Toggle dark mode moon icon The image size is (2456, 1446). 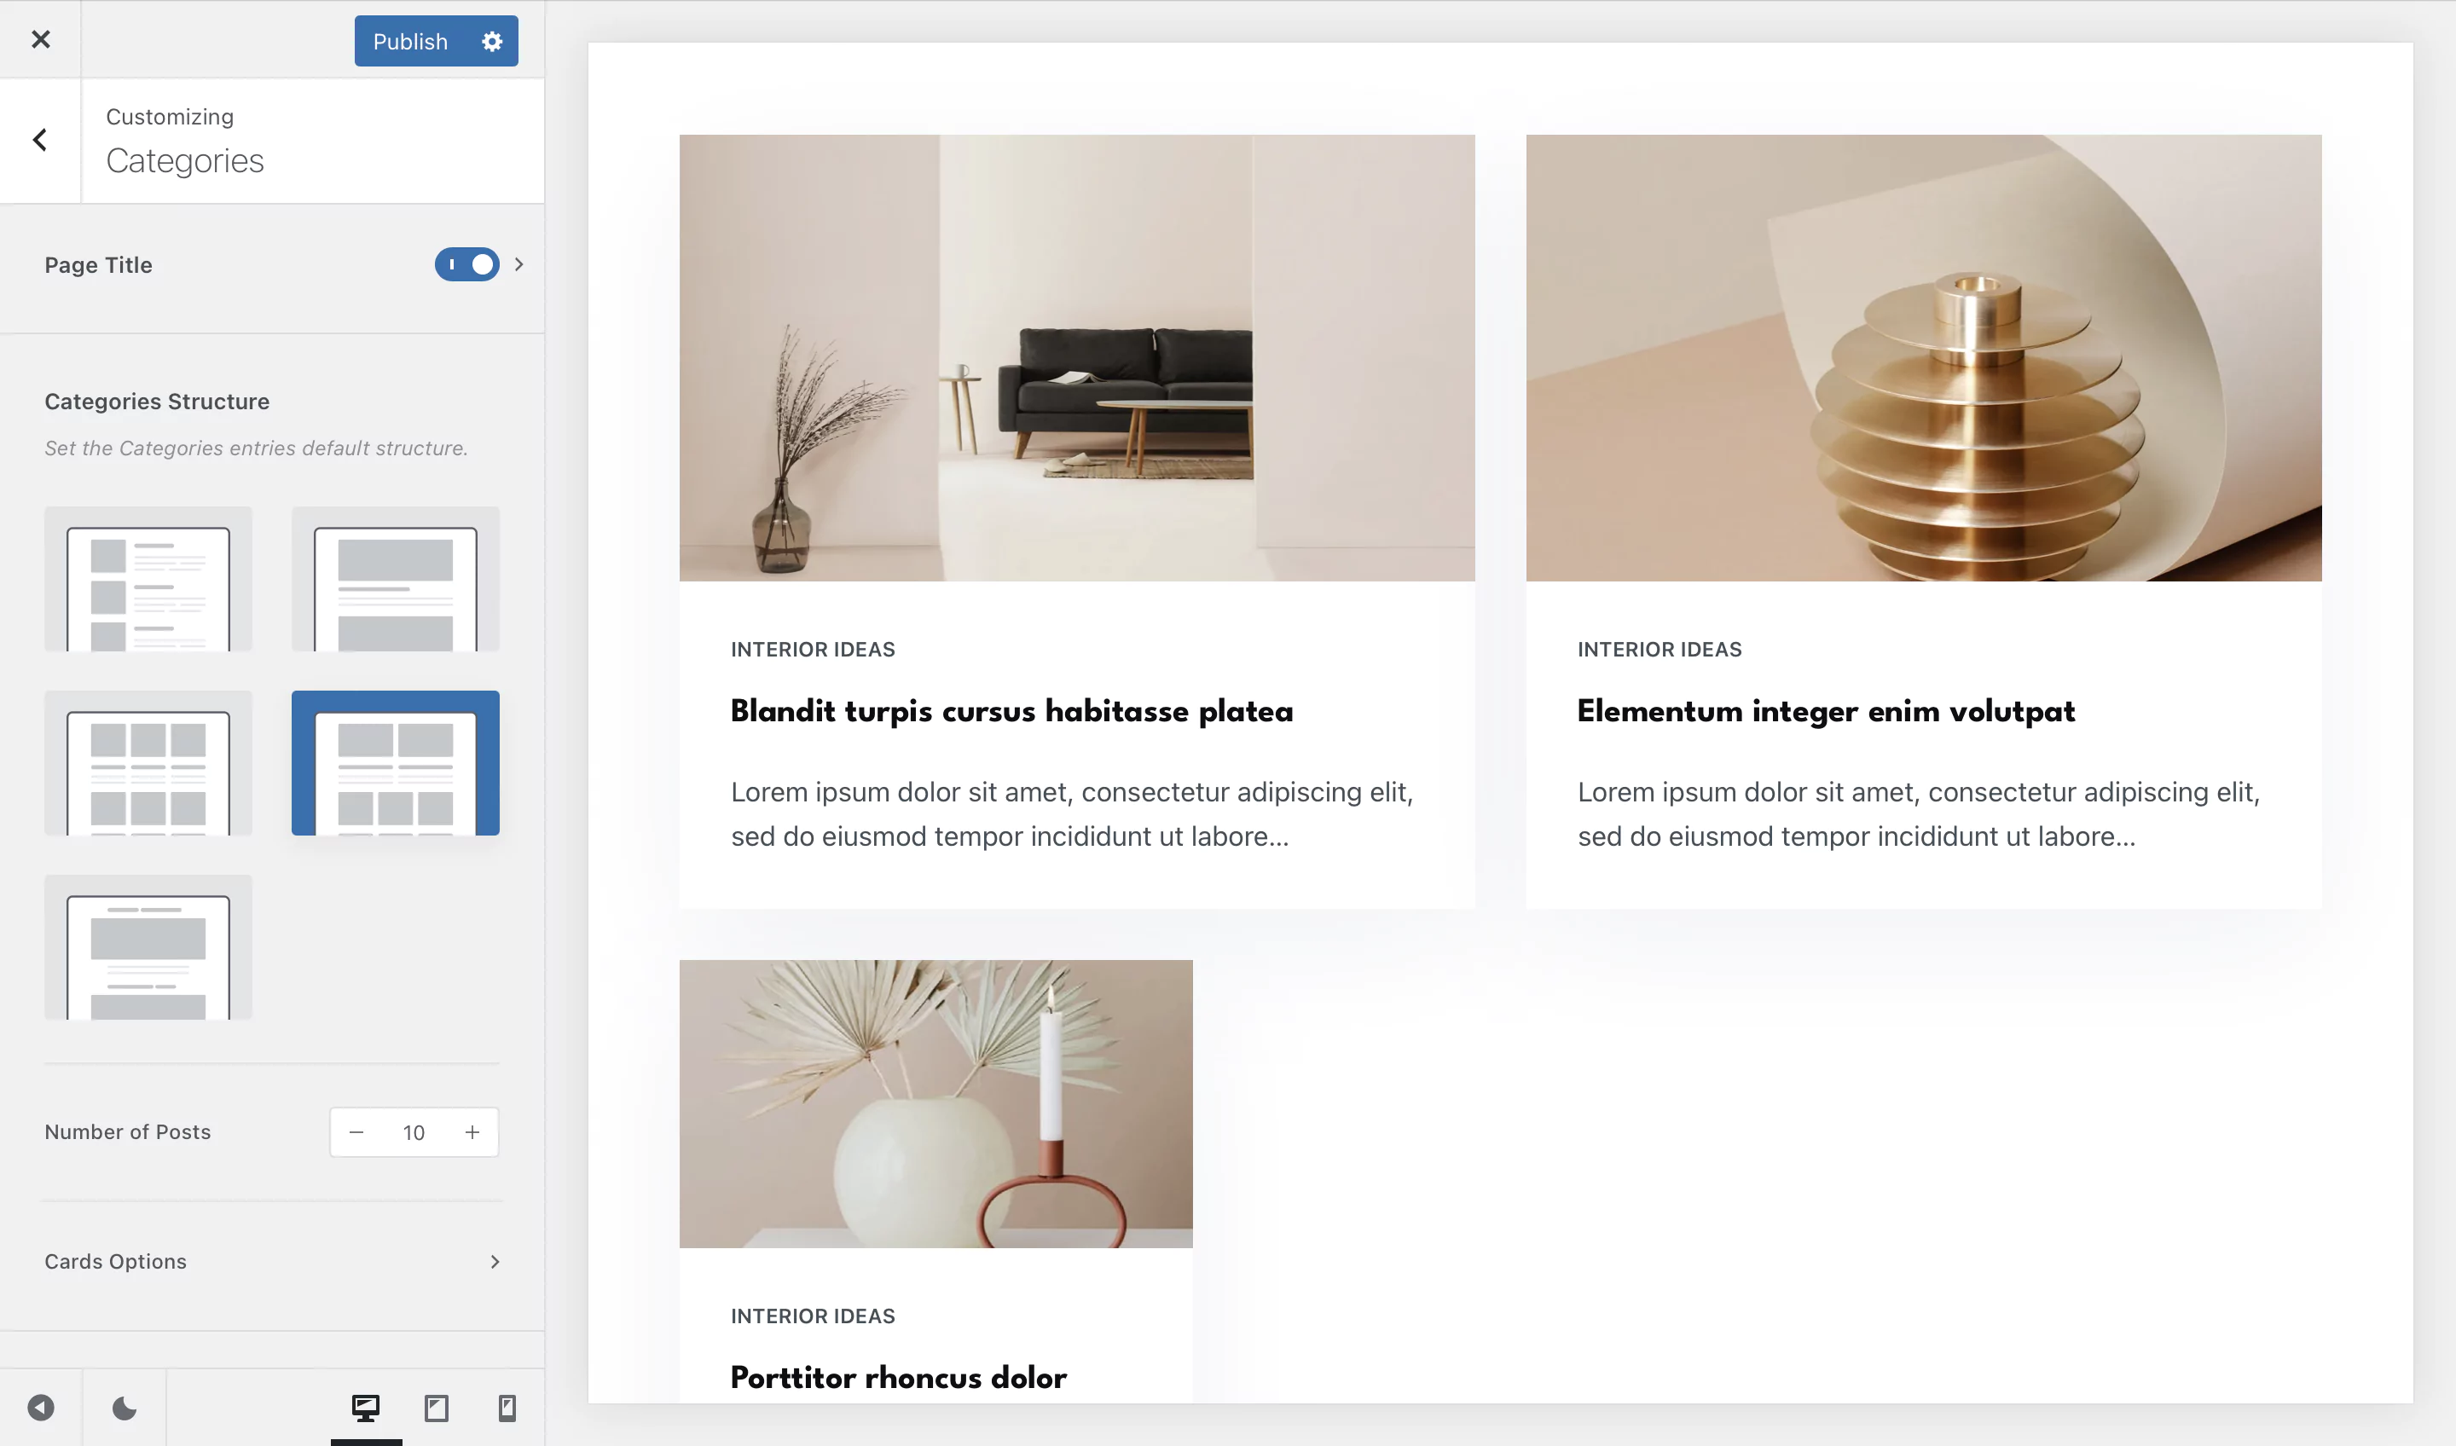[124, 1407]
